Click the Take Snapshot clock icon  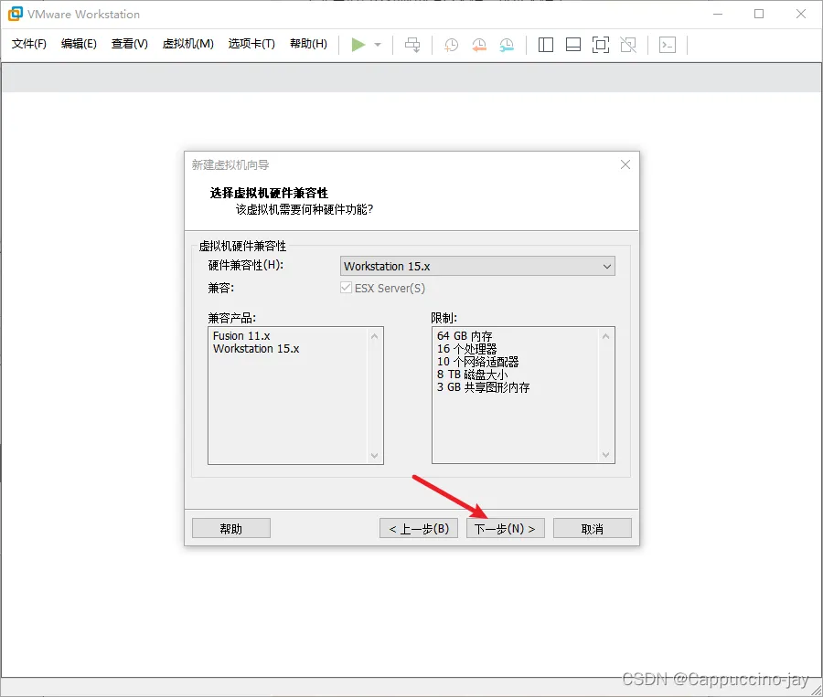452,45
